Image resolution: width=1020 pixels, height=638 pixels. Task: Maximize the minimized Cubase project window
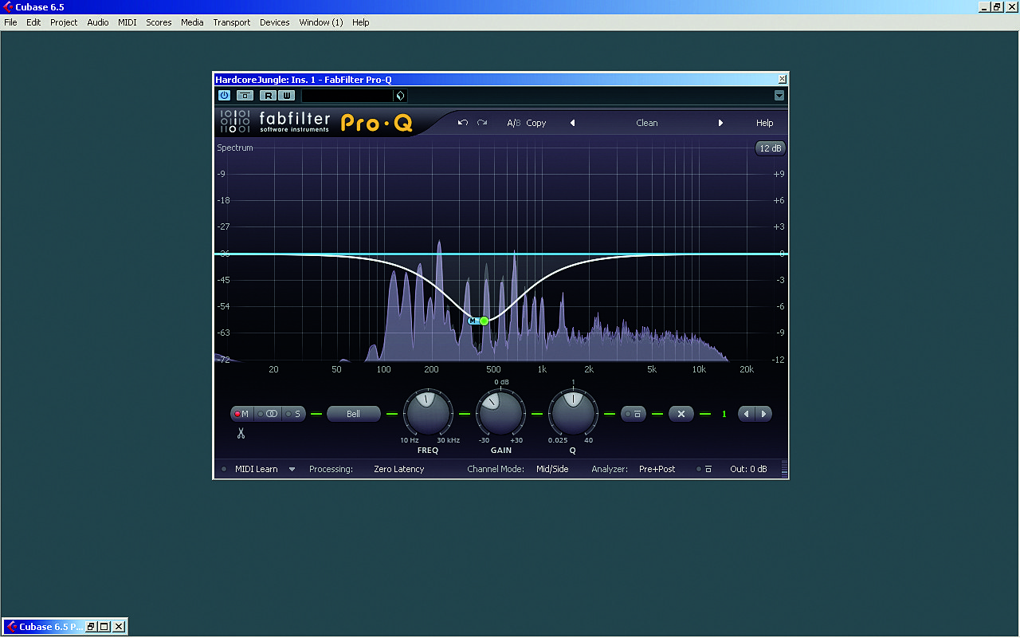[104, 627]
